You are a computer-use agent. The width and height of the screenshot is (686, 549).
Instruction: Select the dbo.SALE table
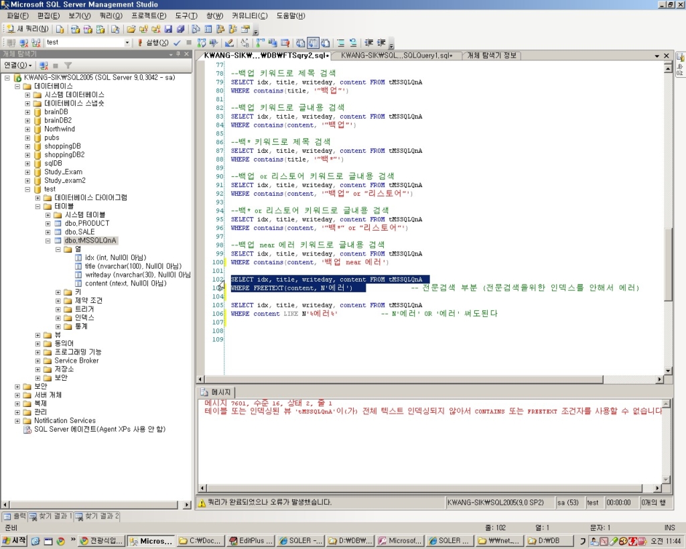click(x=80, y=232)
